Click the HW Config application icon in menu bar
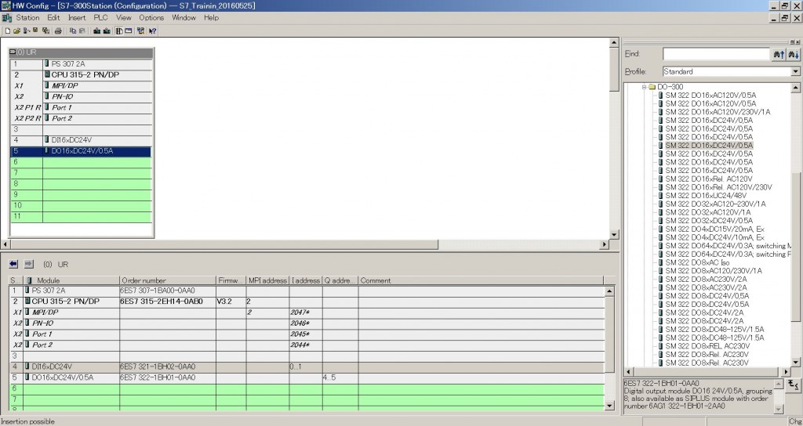Screen dimensions: 803x426 click(x=6, y=18)
